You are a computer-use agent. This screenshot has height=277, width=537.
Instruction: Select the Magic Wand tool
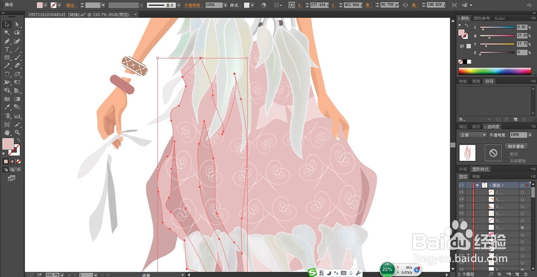7,33
